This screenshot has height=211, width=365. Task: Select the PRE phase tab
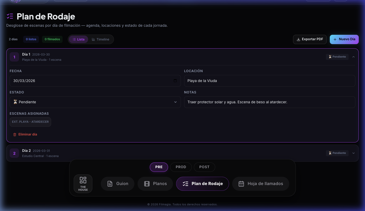(159, 167)
